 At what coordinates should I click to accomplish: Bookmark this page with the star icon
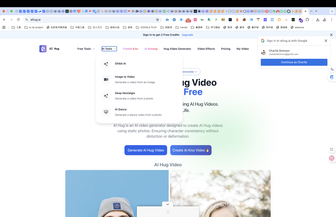(x=157, y=20)
